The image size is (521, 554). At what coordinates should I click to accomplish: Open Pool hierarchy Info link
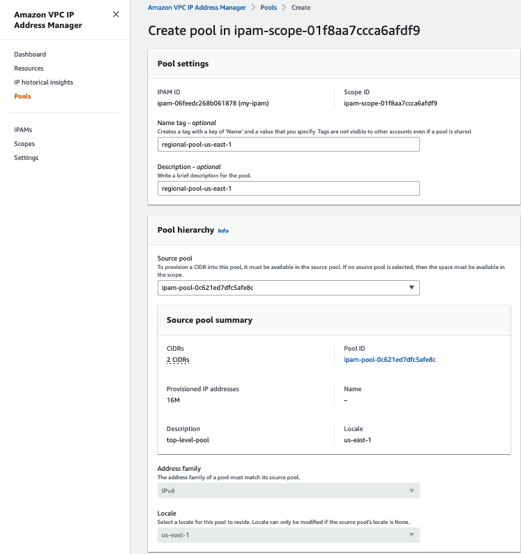point(223,231)
